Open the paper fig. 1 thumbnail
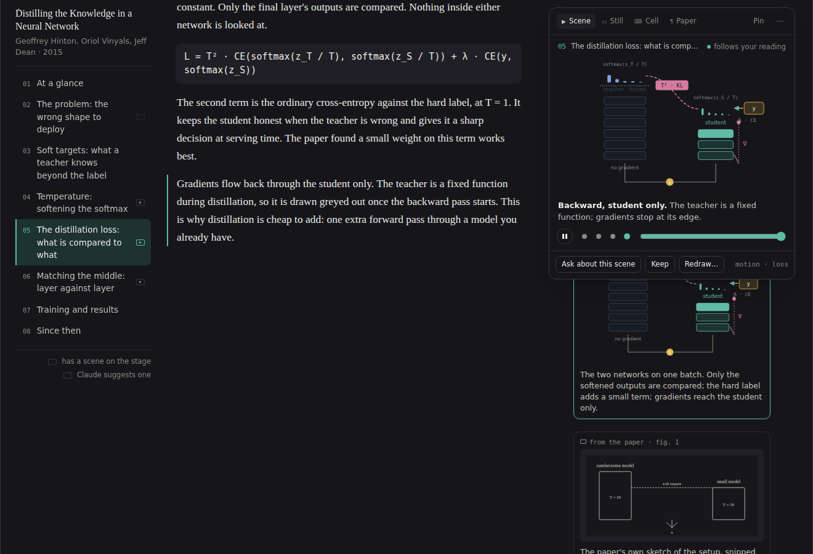Image resolution: width=813 pixels, height=554 pixels. click(x=672, y=496)
